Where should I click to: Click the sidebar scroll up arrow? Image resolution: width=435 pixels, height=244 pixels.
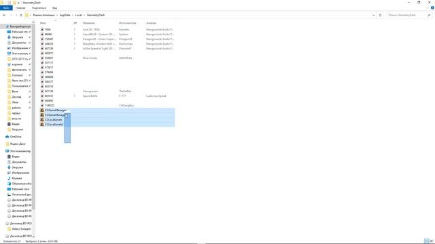pyautogui.click(x=33, y=22)
